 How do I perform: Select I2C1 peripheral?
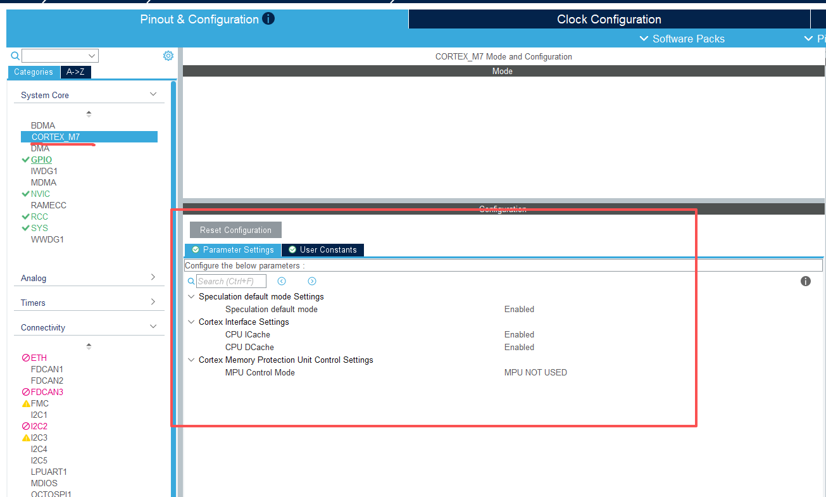(39, 415)
